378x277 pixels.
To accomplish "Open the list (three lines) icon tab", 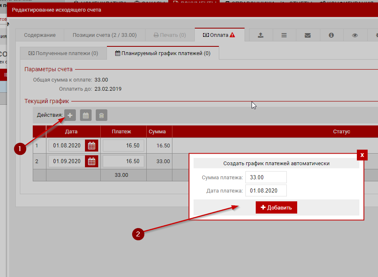I will [284, 35].
